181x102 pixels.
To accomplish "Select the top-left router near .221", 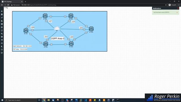I will click(x=45, y=16).
